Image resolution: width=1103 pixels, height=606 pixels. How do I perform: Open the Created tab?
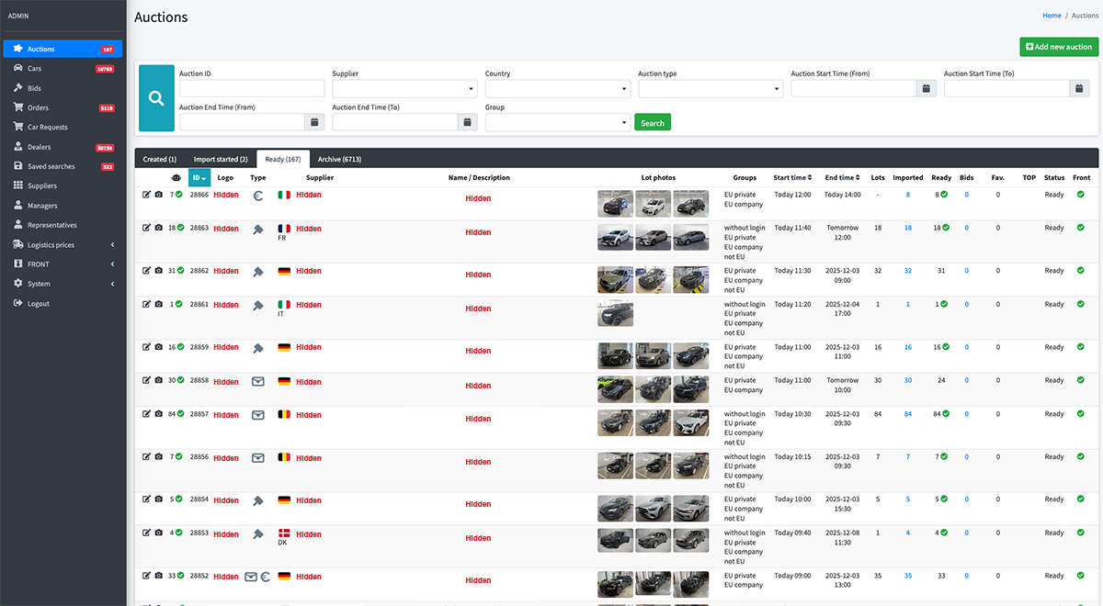coord(159,158)
